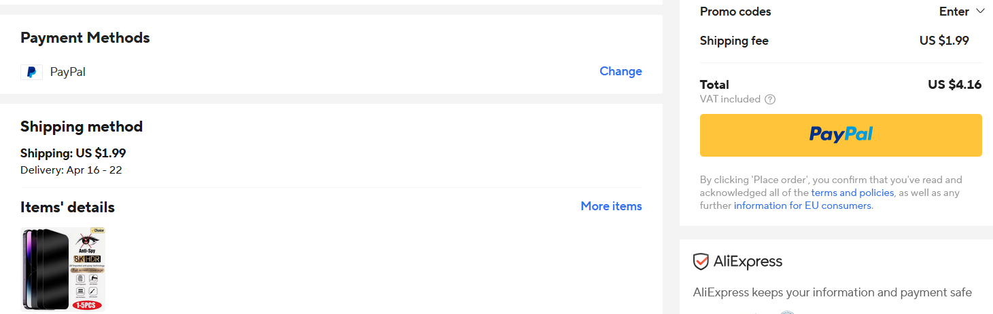This screenshot has width=993, height=314.
Task: Open information for EU consumers link
Action: tap(802, 205)
